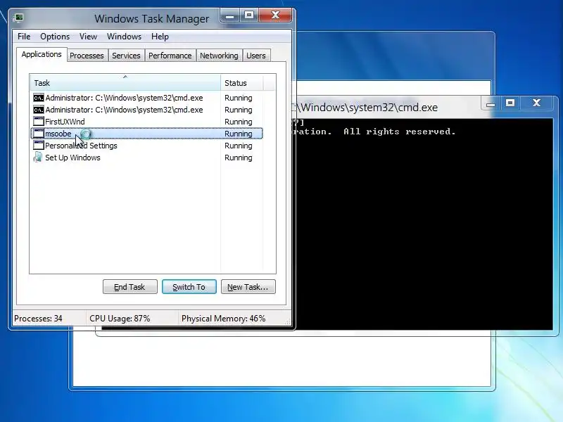Select the FirstUXWnd task text

(x=65, y=122)
